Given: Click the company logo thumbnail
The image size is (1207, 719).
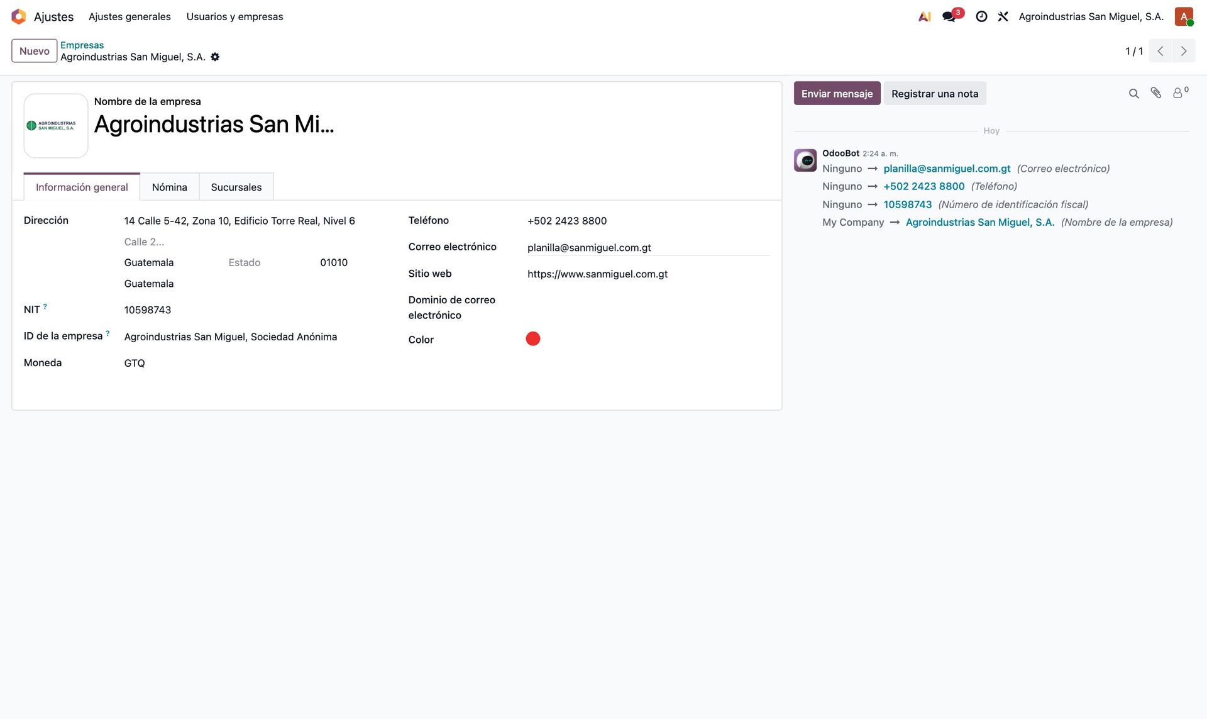Looking at the screenshot, I should (56, 126).
